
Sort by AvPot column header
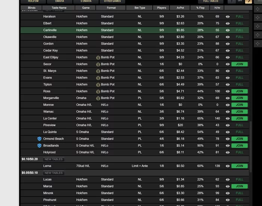click(180, 8)
